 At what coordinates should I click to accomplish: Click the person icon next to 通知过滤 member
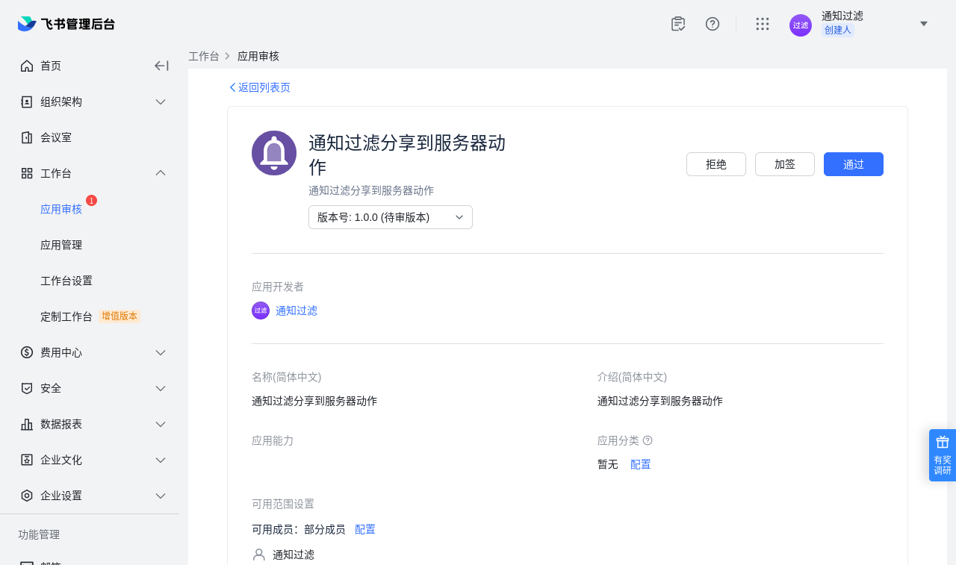259,555
